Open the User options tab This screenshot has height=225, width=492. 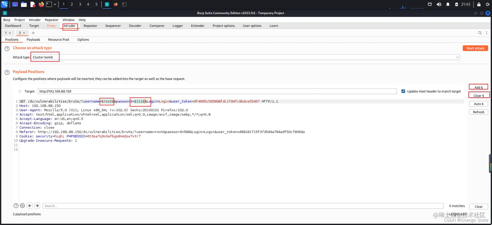[x=252, y=26]
